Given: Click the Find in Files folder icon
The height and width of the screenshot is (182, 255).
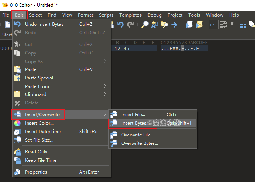Looking at the screenshot, I should [x=164, y=25].
